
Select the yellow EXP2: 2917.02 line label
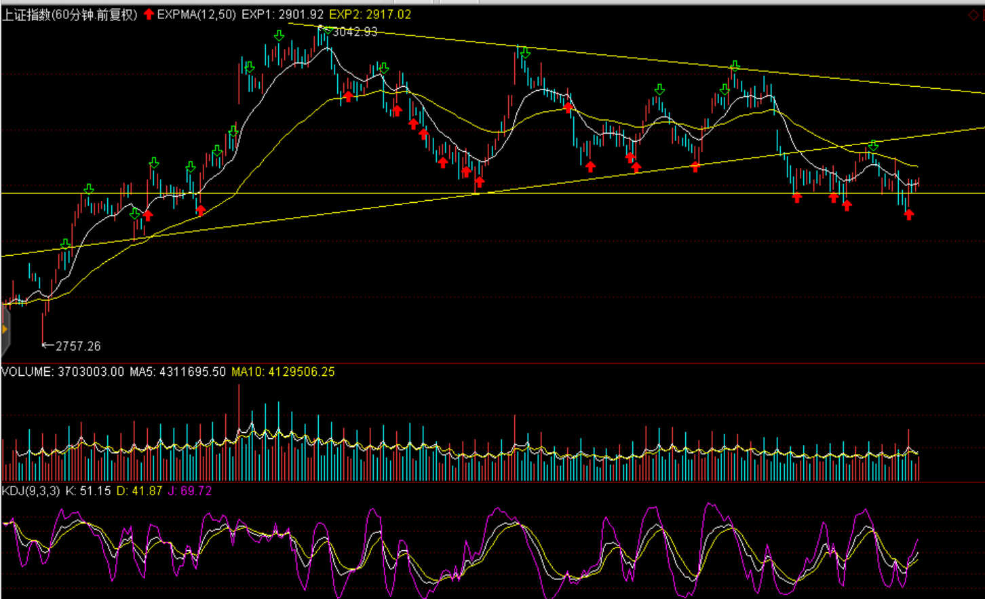[x=370, y=15]
